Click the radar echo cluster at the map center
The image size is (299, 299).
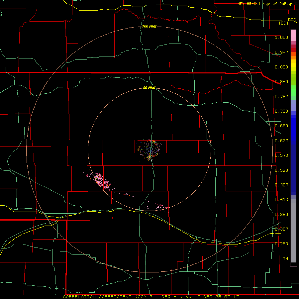(149, 150)
